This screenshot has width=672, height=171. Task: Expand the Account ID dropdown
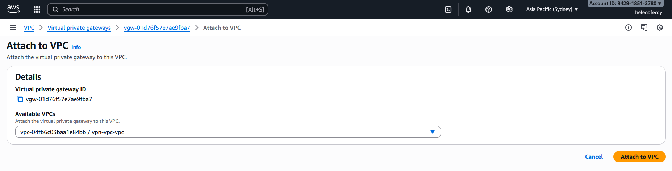[625, 3]
